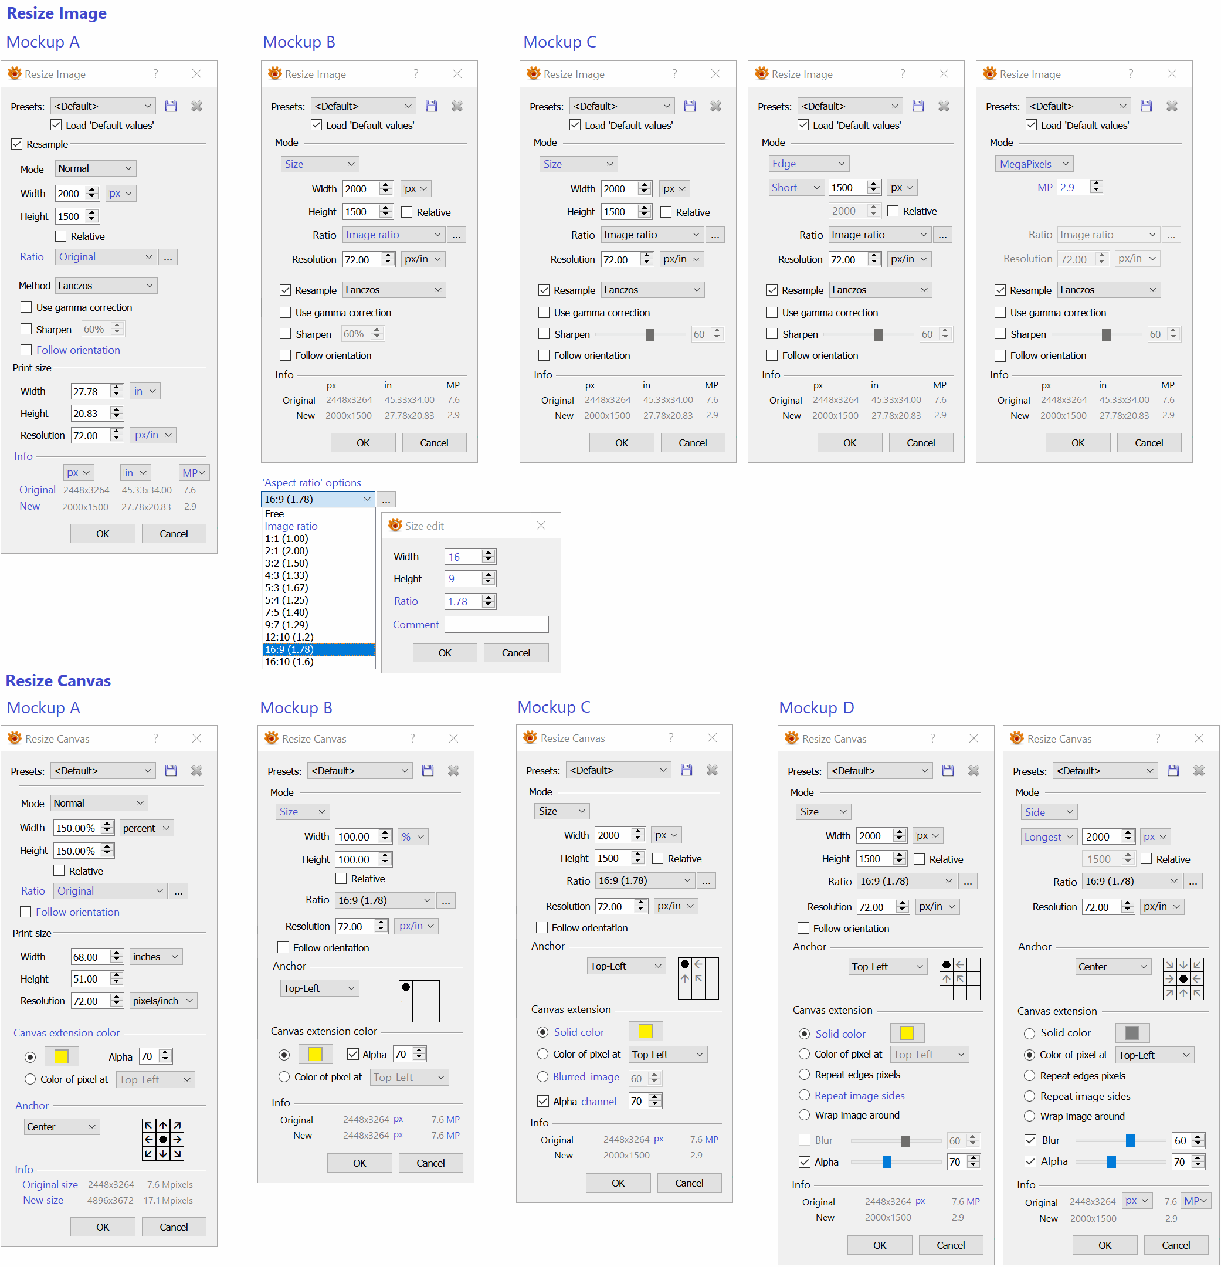The image size is (1221, 1267).
Task: Click delete preset X icon in Edge mode dialog
Action: 943,106
